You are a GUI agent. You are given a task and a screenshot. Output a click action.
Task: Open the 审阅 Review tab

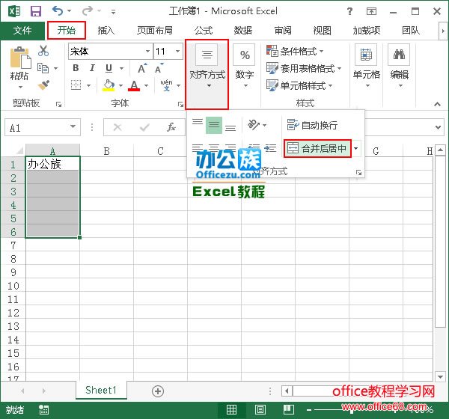pos(282,31)
